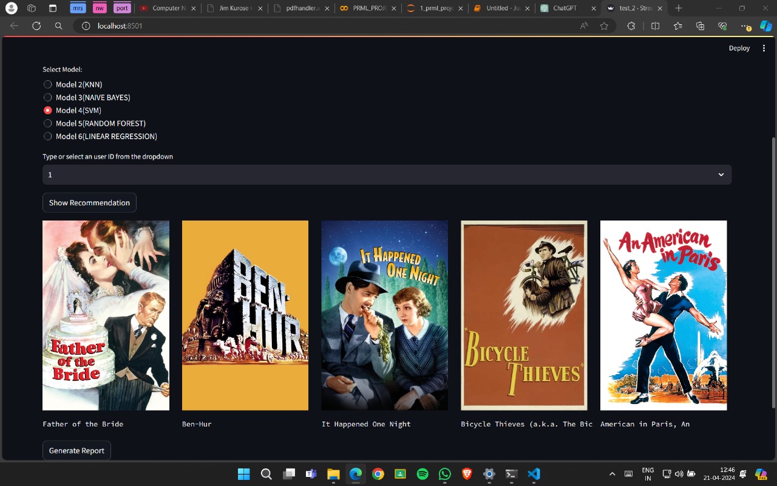The width and height of the screenshot is (777, 486).
Task: Click the Show Recommendation button
Action: [x=89, y=203]
